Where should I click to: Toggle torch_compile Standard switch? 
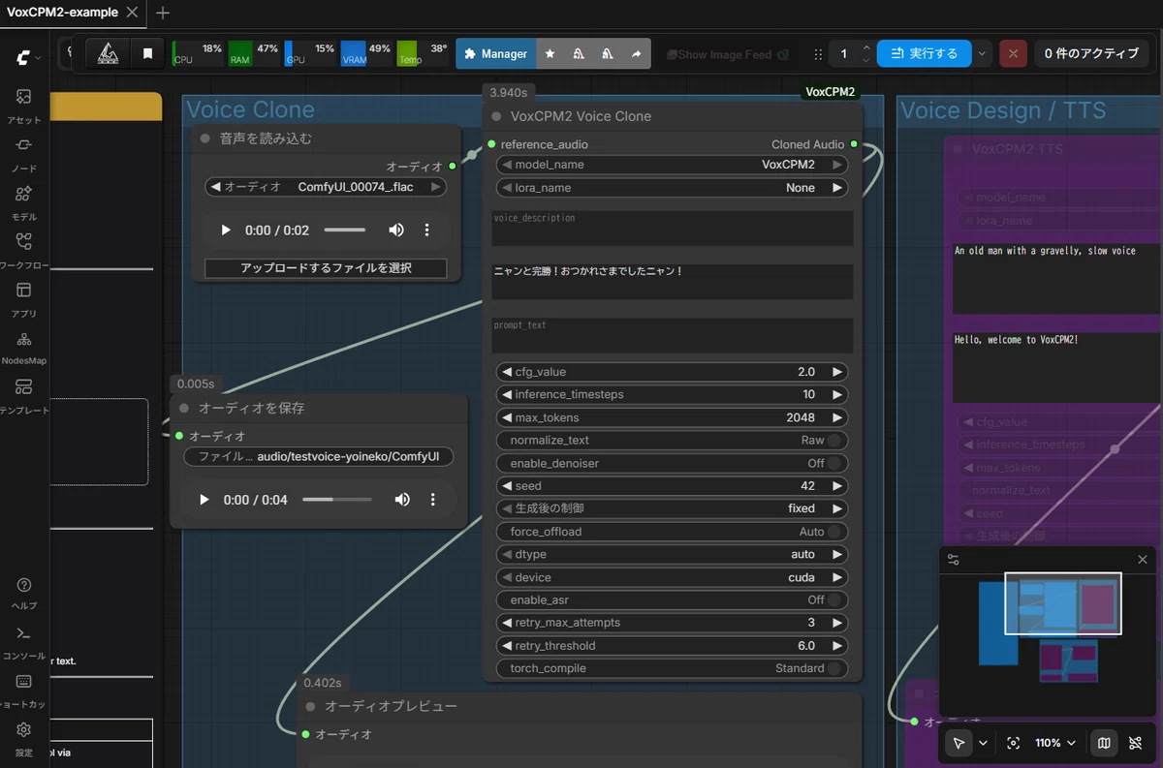[x=672, y=668]
